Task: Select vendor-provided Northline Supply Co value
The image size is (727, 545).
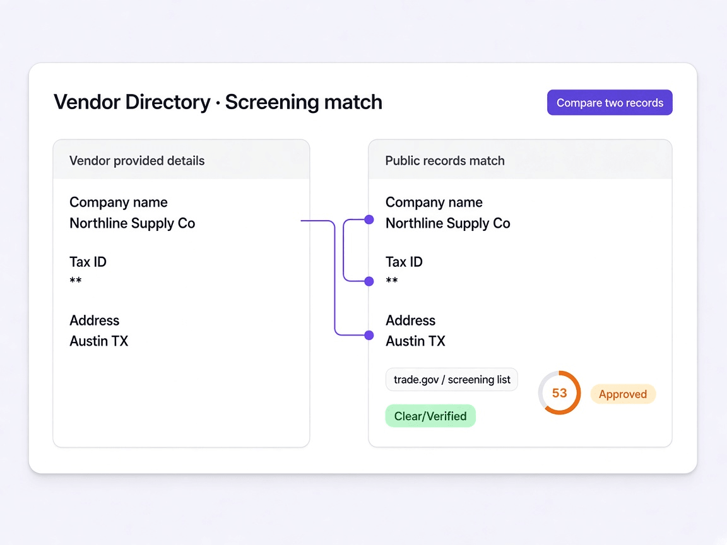Action: 132,223
